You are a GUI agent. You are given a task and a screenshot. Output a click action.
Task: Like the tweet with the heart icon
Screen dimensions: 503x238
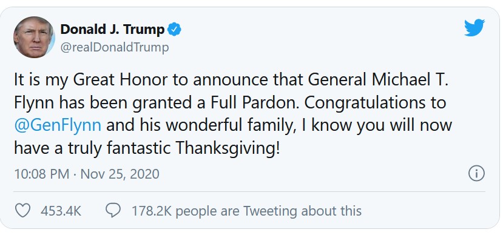pyautogui.click(x=23, y=211)
